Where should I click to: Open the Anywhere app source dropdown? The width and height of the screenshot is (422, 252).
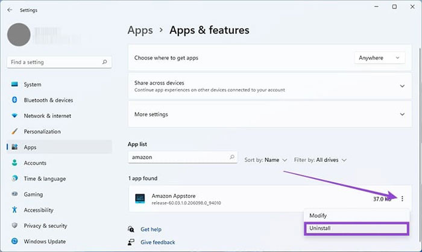click(x=379, y=58)
